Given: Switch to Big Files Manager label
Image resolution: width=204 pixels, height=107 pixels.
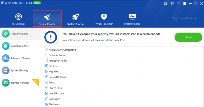Looking at the screenshot, I should tap(20, 83).
